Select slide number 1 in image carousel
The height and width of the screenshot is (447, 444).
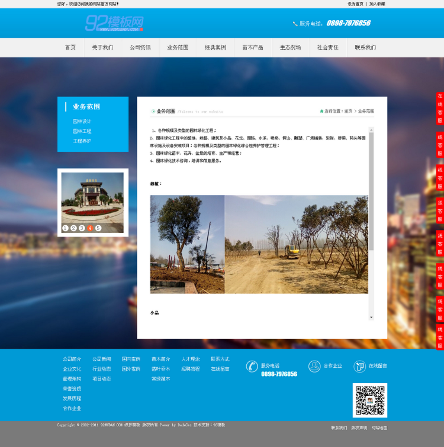(x=65, y=228)
